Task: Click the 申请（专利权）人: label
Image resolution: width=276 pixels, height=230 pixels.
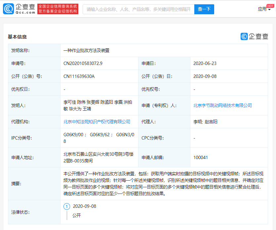Action: 159,105
